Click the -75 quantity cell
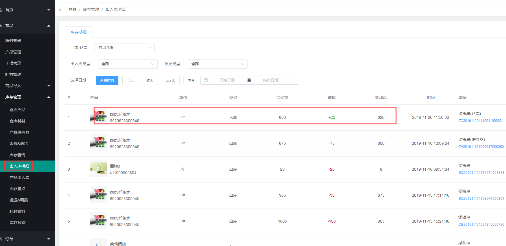 pos(332,143)
